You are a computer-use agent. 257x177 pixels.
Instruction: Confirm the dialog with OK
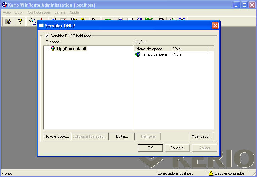151,148
